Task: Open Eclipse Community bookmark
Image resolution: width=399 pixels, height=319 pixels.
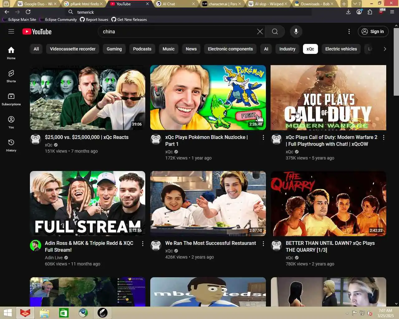Action: [x=58, y=19]
